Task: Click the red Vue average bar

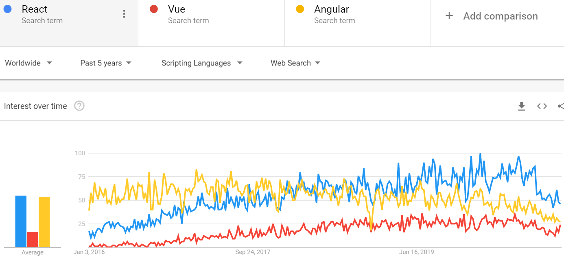Action: [33, 239]
